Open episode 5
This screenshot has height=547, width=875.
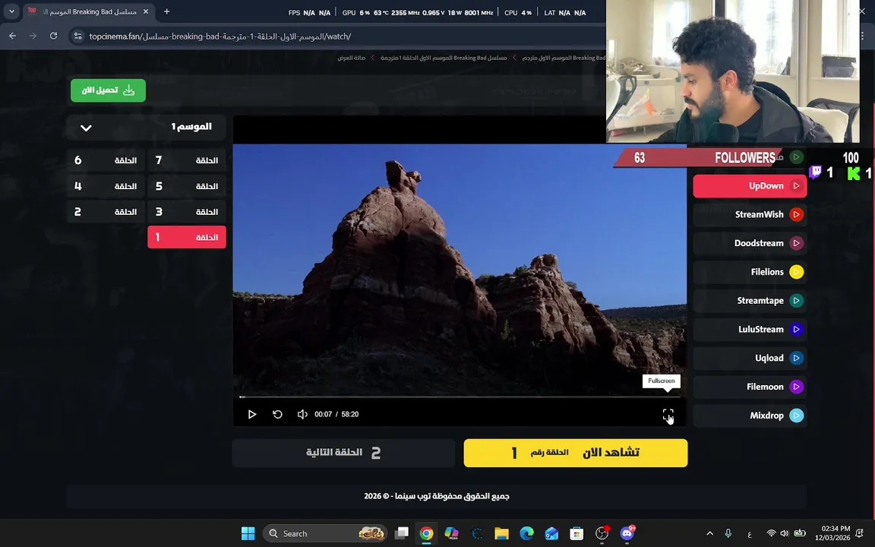pos(186,186)
